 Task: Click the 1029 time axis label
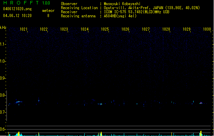click(x=186, y=29)
